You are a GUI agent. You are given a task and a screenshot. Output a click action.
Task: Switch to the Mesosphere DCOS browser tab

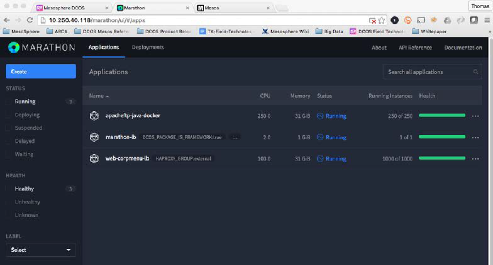tap(72, 8)
